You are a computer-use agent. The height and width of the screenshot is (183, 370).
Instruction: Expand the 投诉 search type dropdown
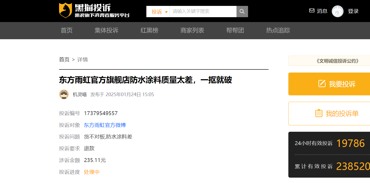[x=158, y=12]
